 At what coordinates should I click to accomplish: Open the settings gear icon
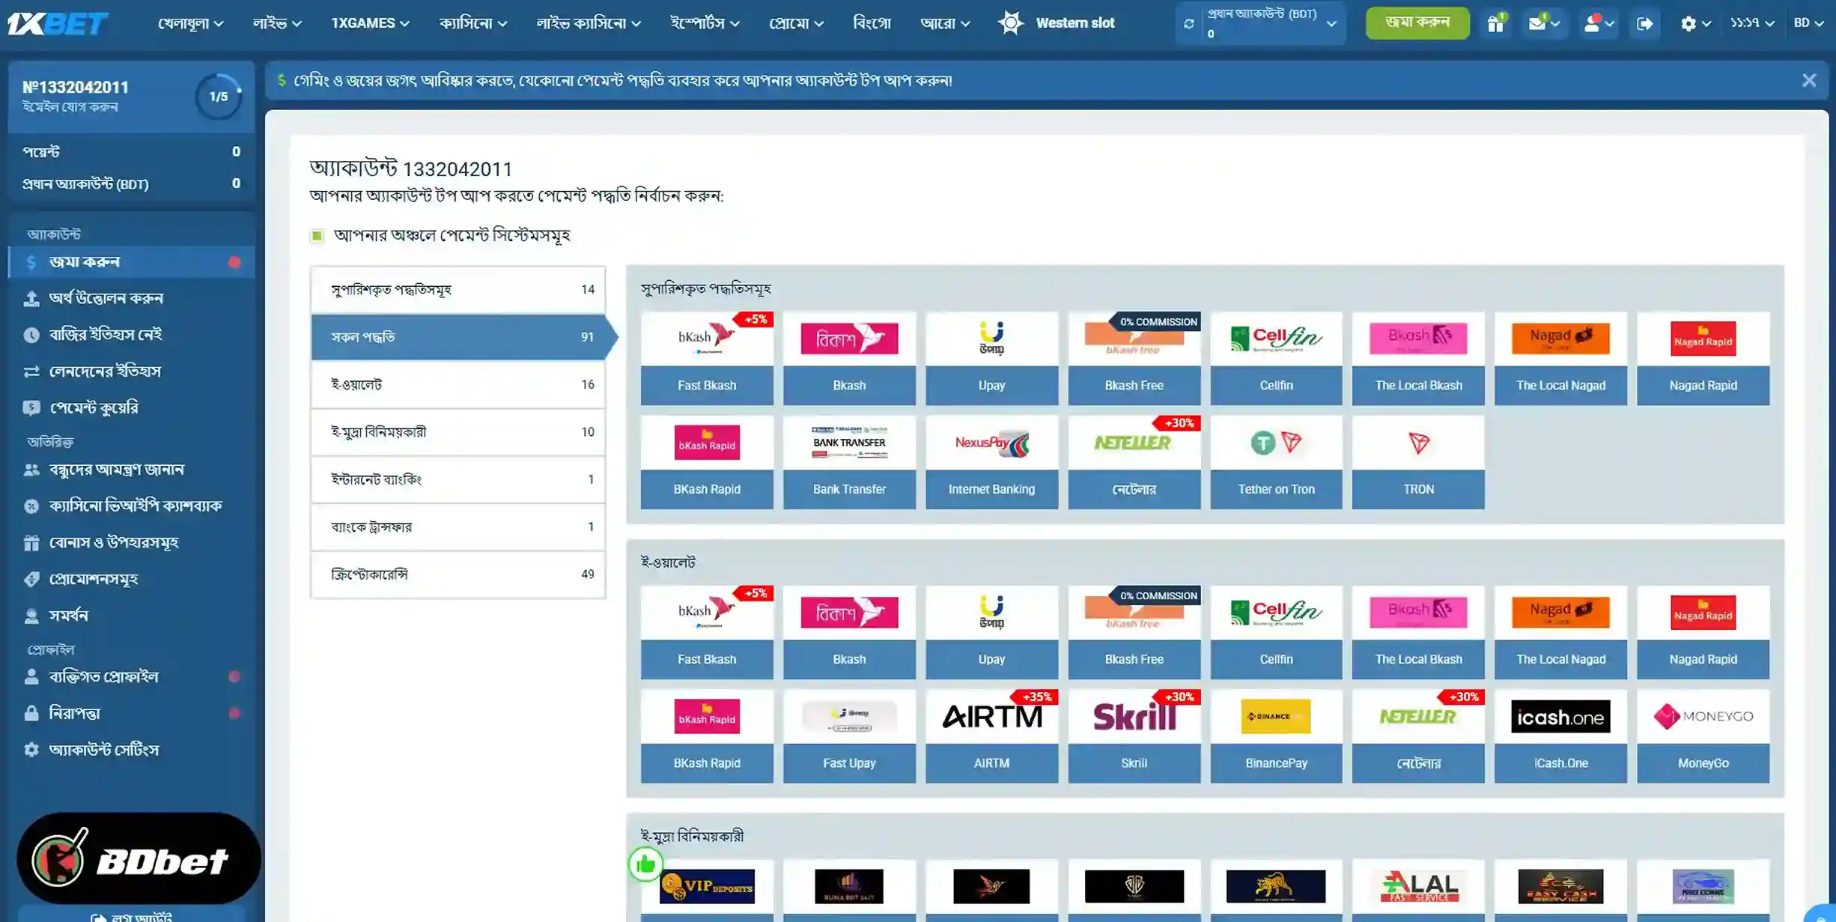[1695, 24]
